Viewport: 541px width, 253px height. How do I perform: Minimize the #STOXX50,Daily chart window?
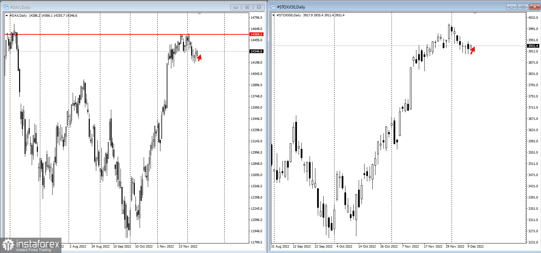coord(511,7)
